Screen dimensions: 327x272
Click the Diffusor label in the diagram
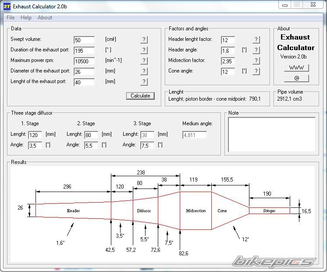144,211
